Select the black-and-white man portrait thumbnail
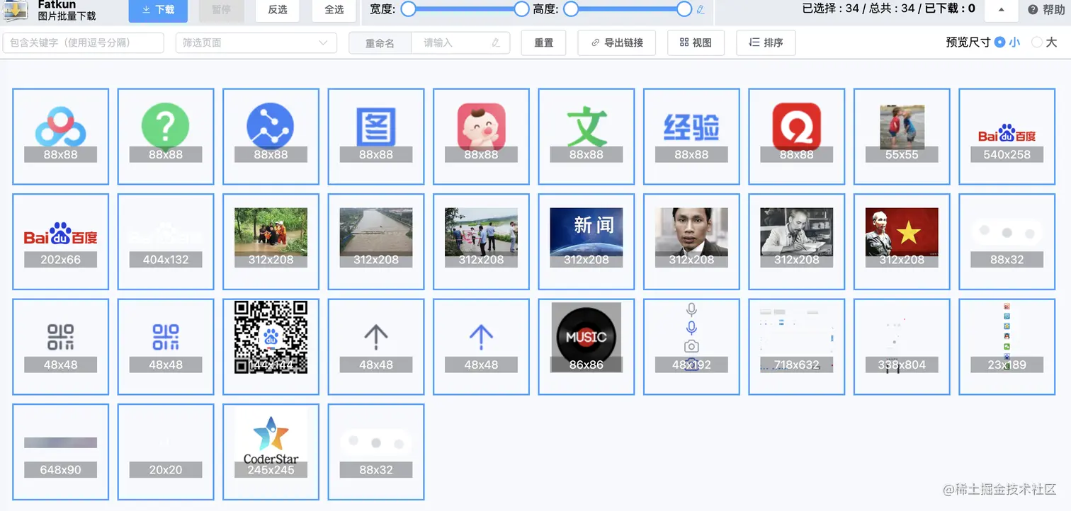The width and height of the screenshot is (1071, 511). pos(691,242)
